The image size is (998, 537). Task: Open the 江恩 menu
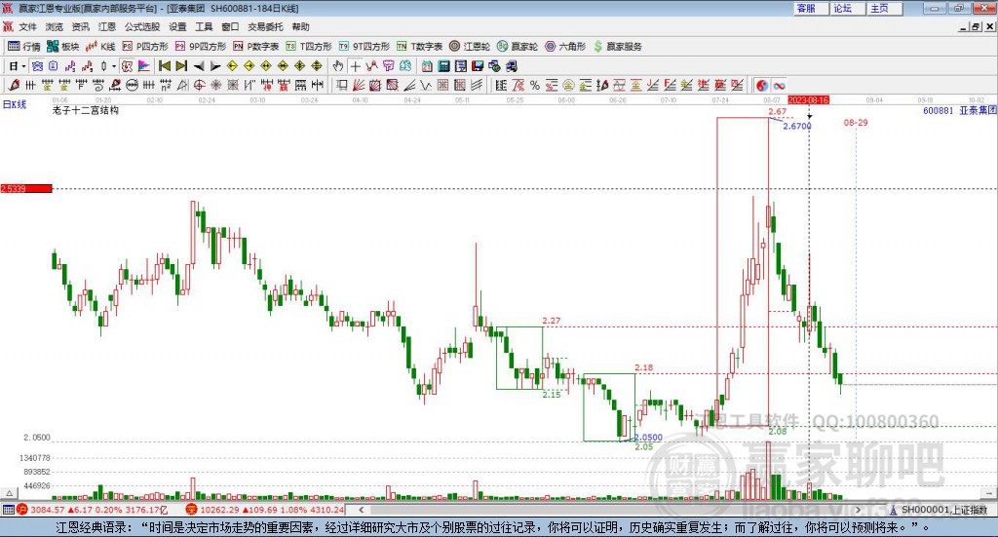[107, 26]
